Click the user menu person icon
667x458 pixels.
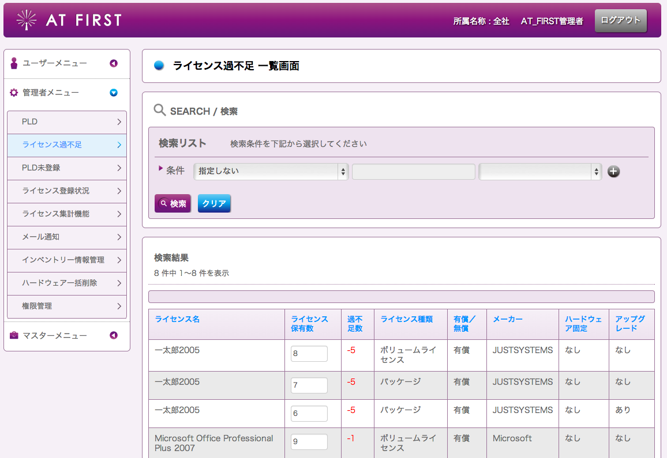[x=14, y=63]
